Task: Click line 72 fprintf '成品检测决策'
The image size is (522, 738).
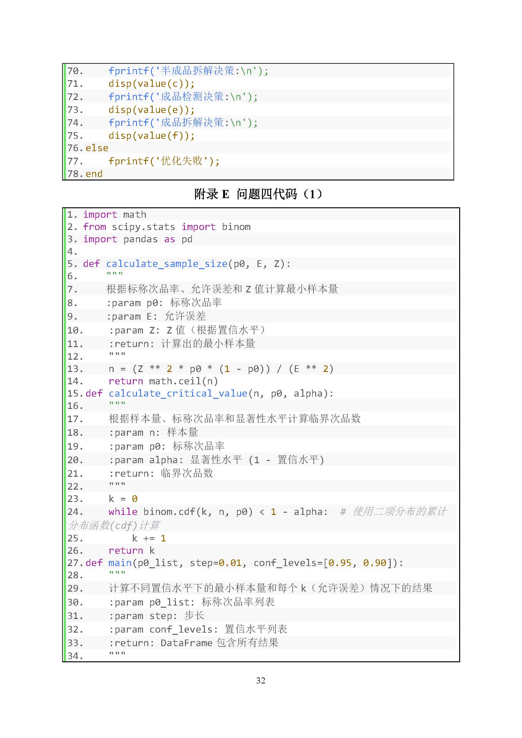Action: (183, 97)
